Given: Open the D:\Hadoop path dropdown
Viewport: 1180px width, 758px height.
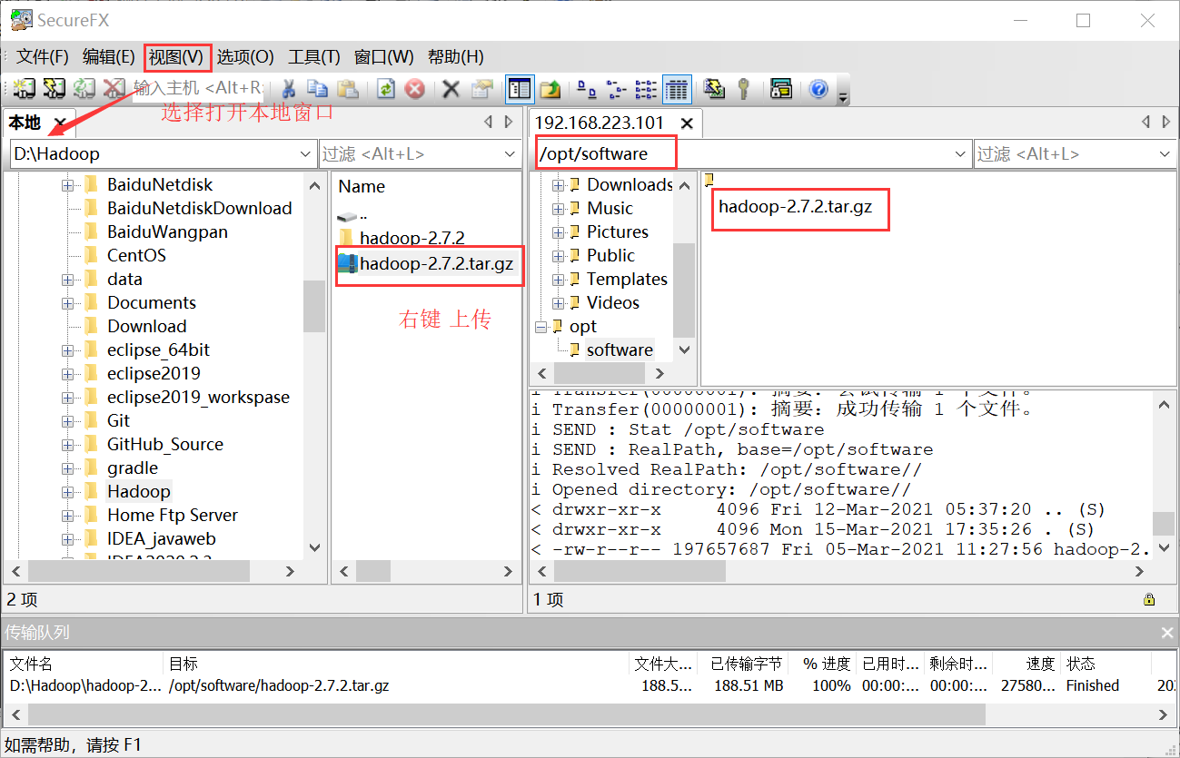Looking at the screenshot, I should pos(305,154).
